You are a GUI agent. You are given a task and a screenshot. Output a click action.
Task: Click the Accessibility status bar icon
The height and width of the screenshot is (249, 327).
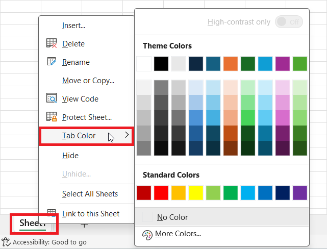(6, 242)
